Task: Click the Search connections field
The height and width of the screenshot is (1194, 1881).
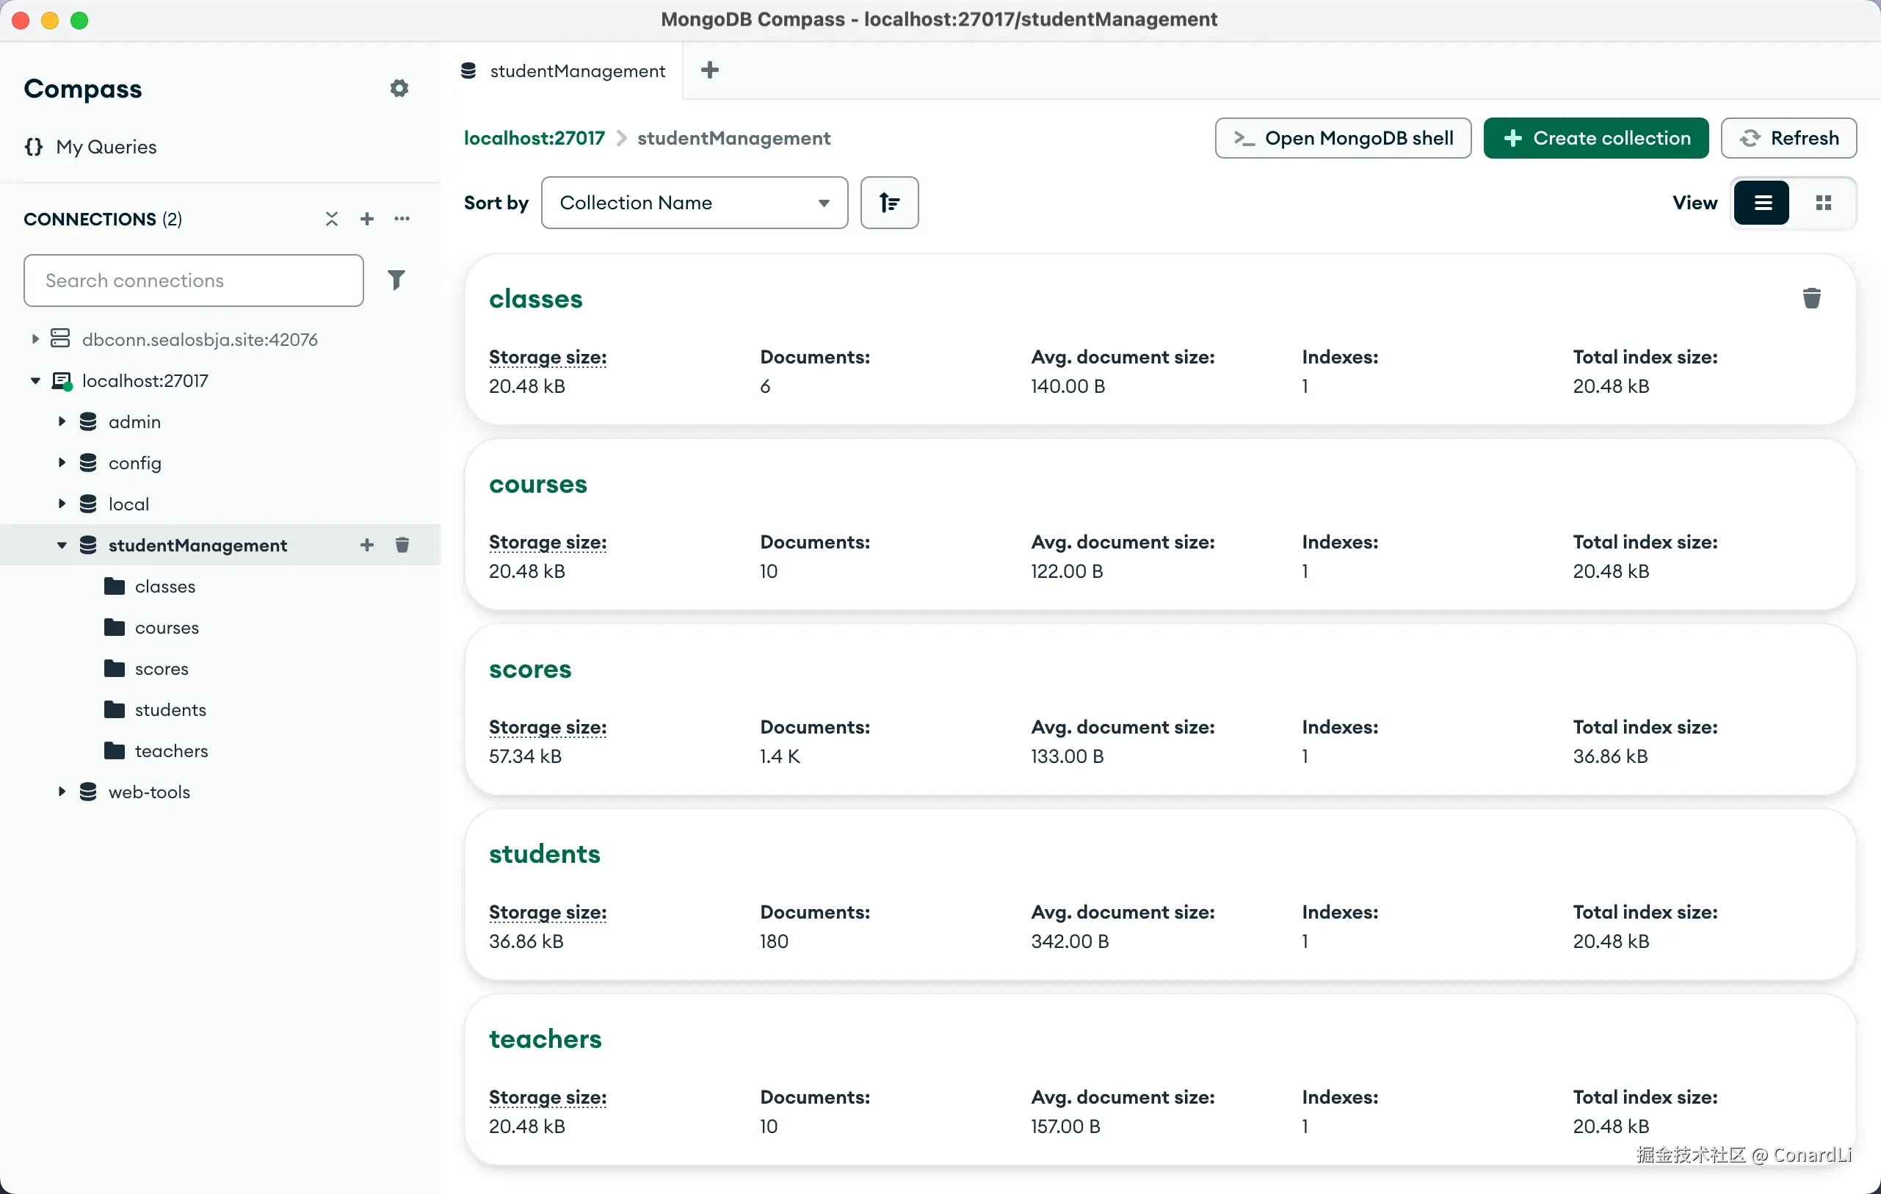Action: pos(193,281)
